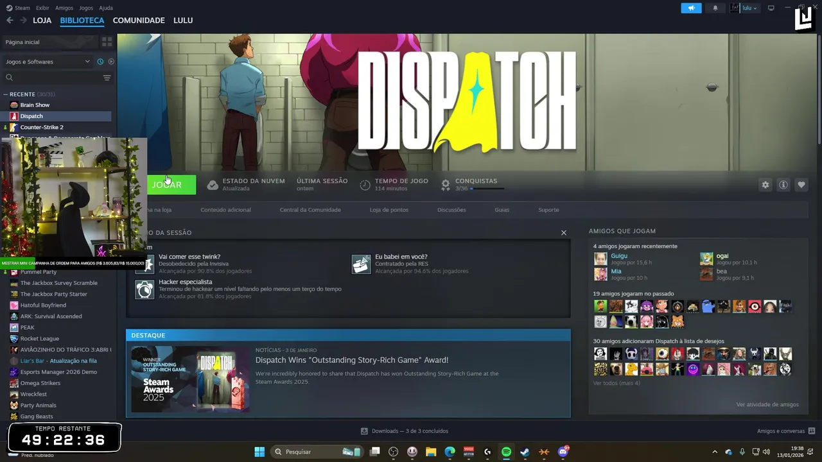Open friend Mia's profile
The height and width of the screenshot is (462, 822).
[x=616, y=271]
